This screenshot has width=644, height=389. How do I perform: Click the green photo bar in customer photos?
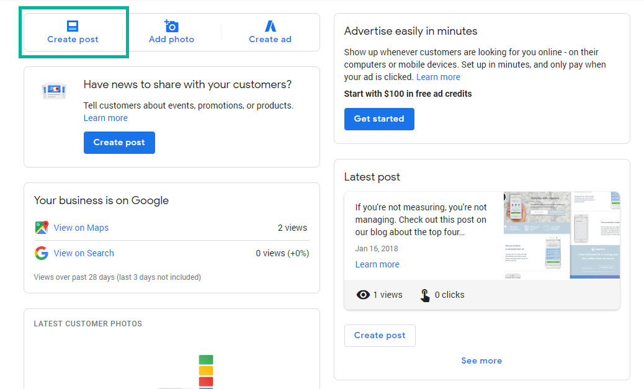[205, 358]
